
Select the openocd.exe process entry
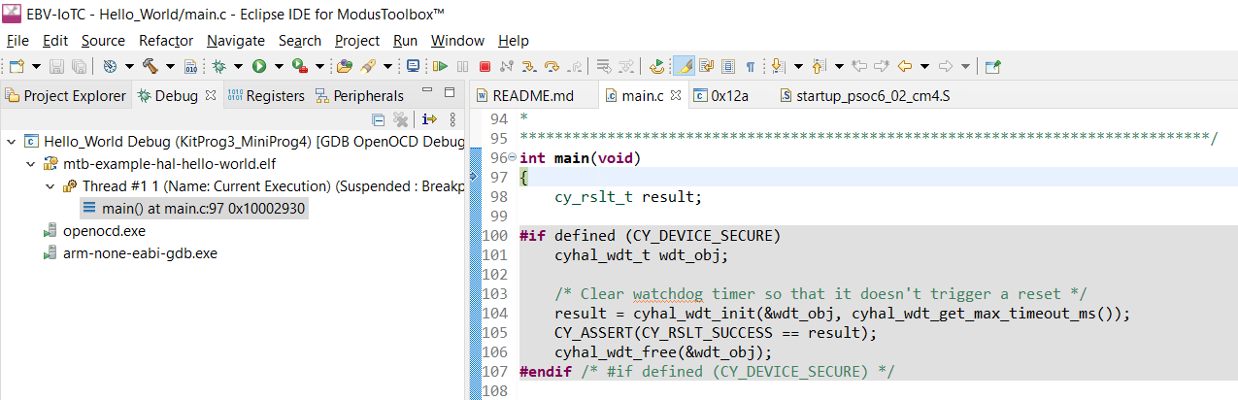click(x=103, y=230)
